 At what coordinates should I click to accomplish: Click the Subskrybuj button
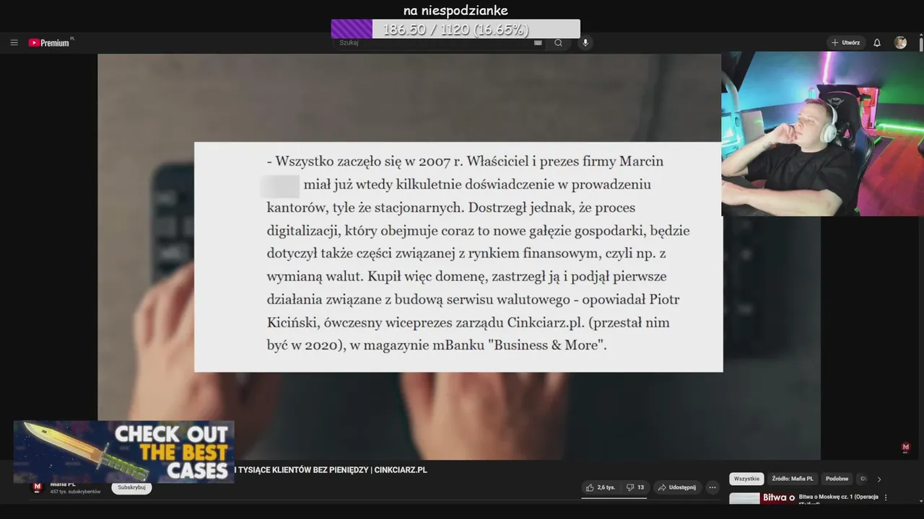click(131, 487)
